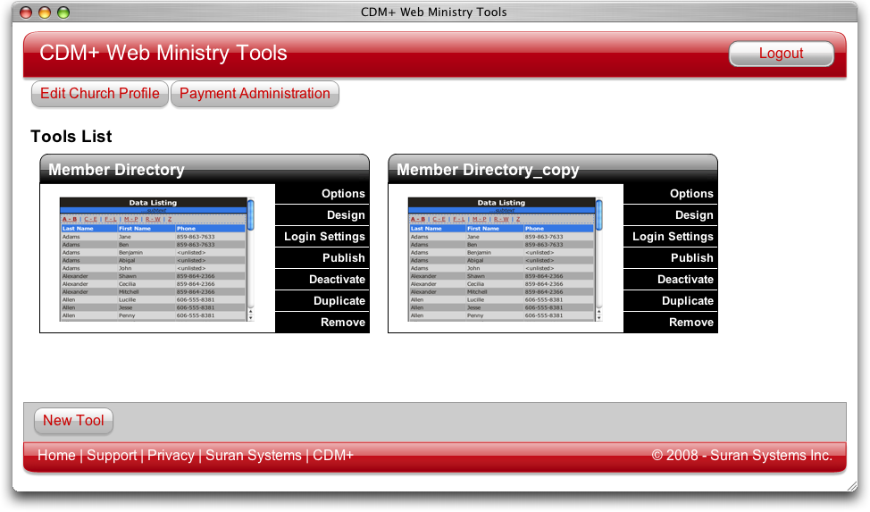Remove the Member Directory_copy tool
The width and height of the screenshot is (870, 512).
690,323
